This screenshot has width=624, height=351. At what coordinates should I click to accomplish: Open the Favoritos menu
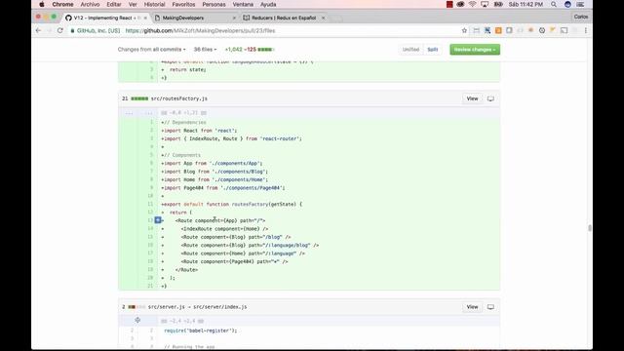coord(183,4)
